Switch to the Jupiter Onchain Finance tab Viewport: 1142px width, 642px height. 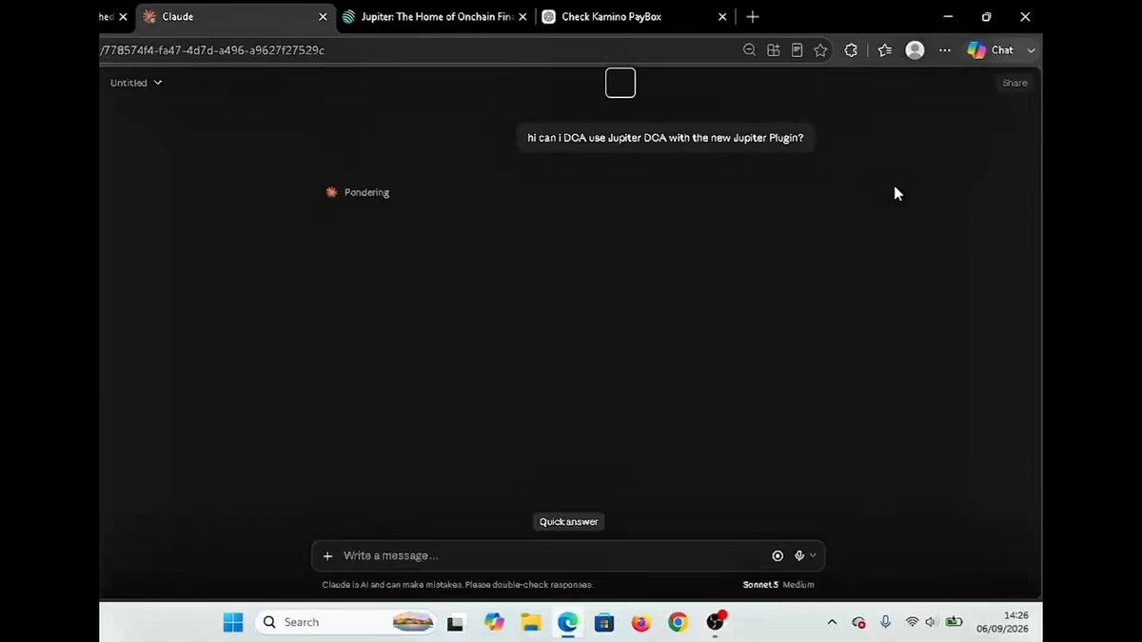tap(433, 17)
